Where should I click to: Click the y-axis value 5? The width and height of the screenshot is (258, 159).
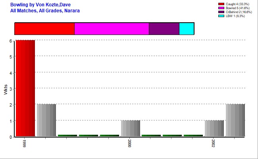point(11,57)
